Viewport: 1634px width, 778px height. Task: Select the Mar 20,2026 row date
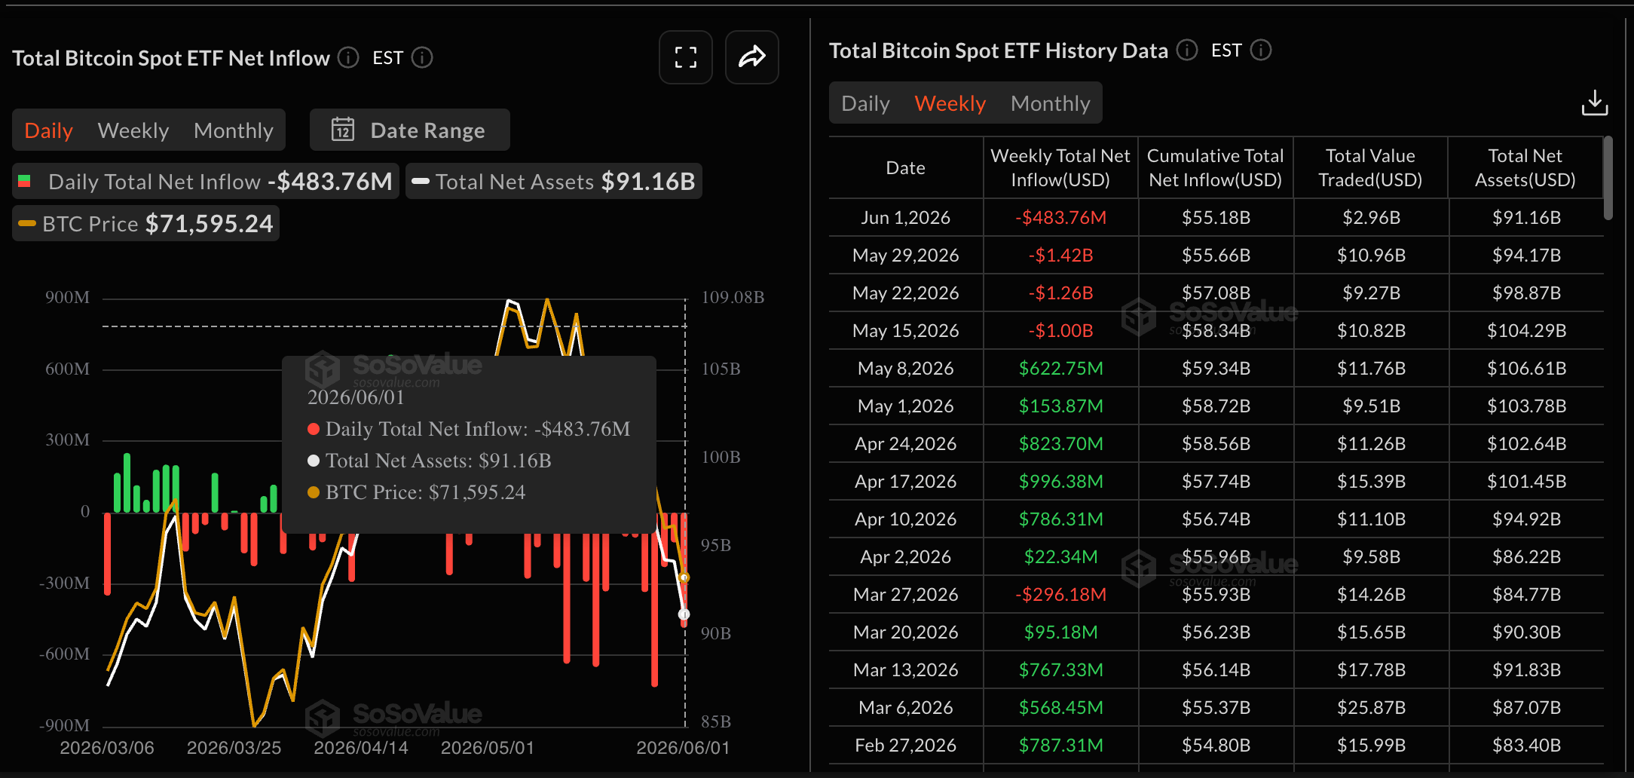[906, 633]
